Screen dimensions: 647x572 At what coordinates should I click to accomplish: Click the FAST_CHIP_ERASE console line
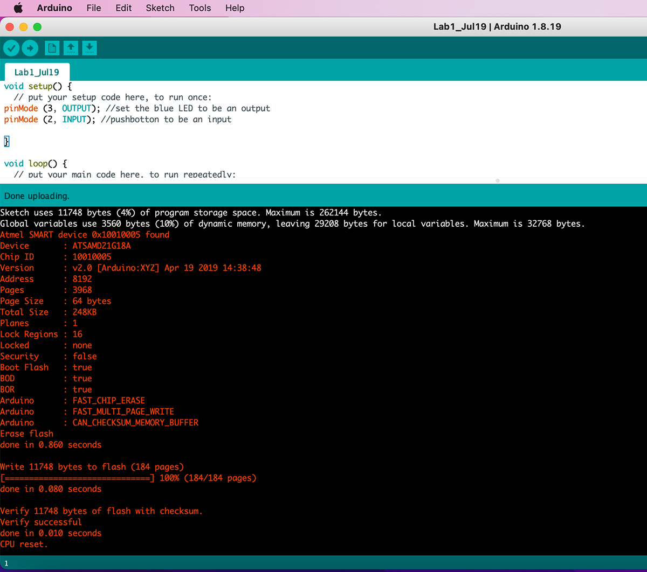tap(72, 400)
